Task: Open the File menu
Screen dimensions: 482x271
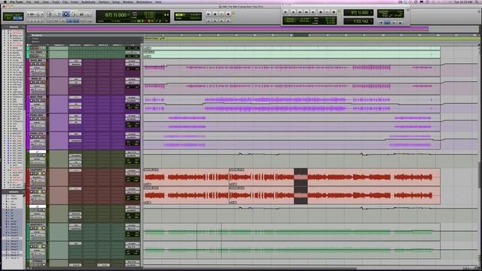Action: [x=29, y=2]
